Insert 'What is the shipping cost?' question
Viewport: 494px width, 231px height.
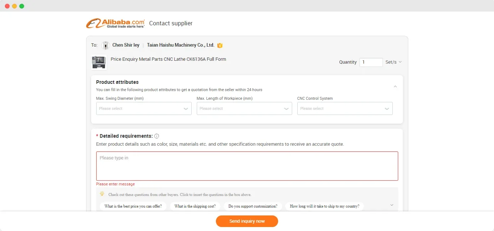[195, 206]
